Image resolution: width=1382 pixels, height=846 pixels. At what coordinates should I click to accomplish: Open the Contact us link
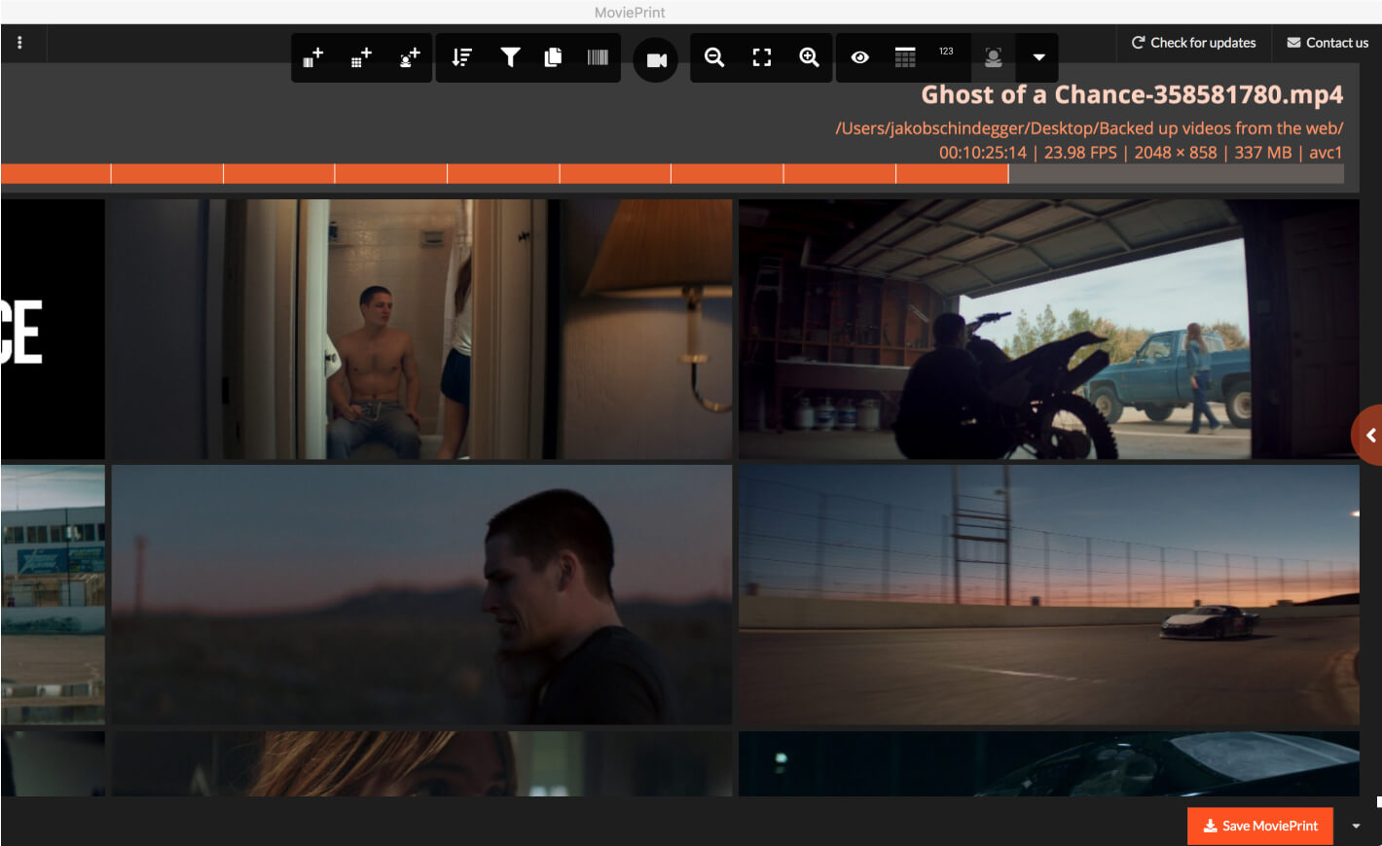[1327, 43]
